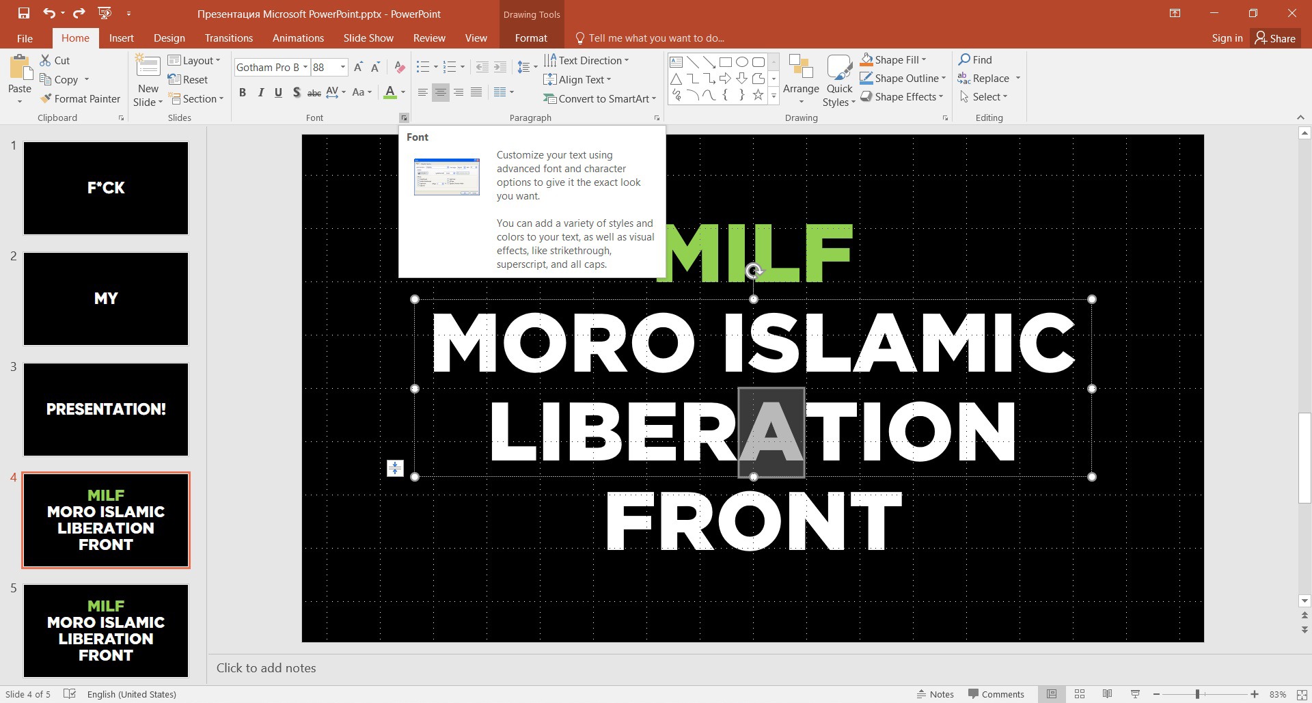Open Comments from the status bar
The image size is (1312, 703).
996,694
